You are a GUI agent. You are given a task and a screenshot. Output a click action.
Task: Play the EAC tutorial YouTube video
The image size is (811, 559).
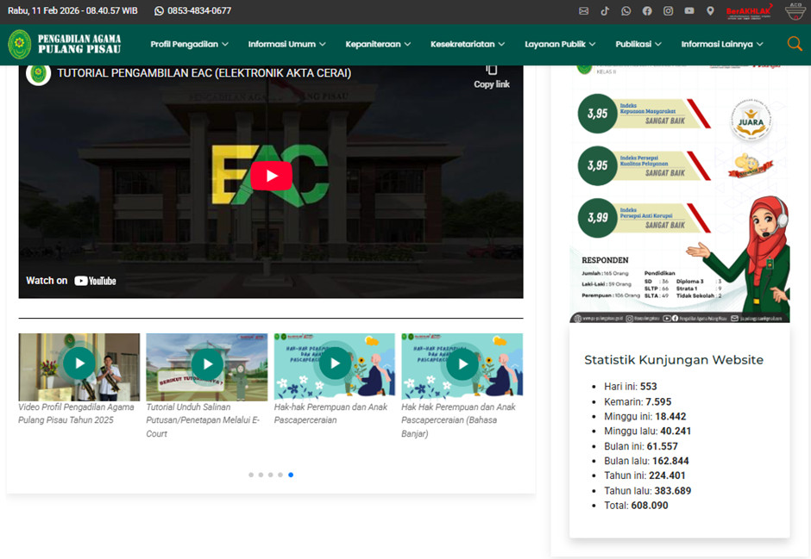pyautogui.click(x=271, y=176)
